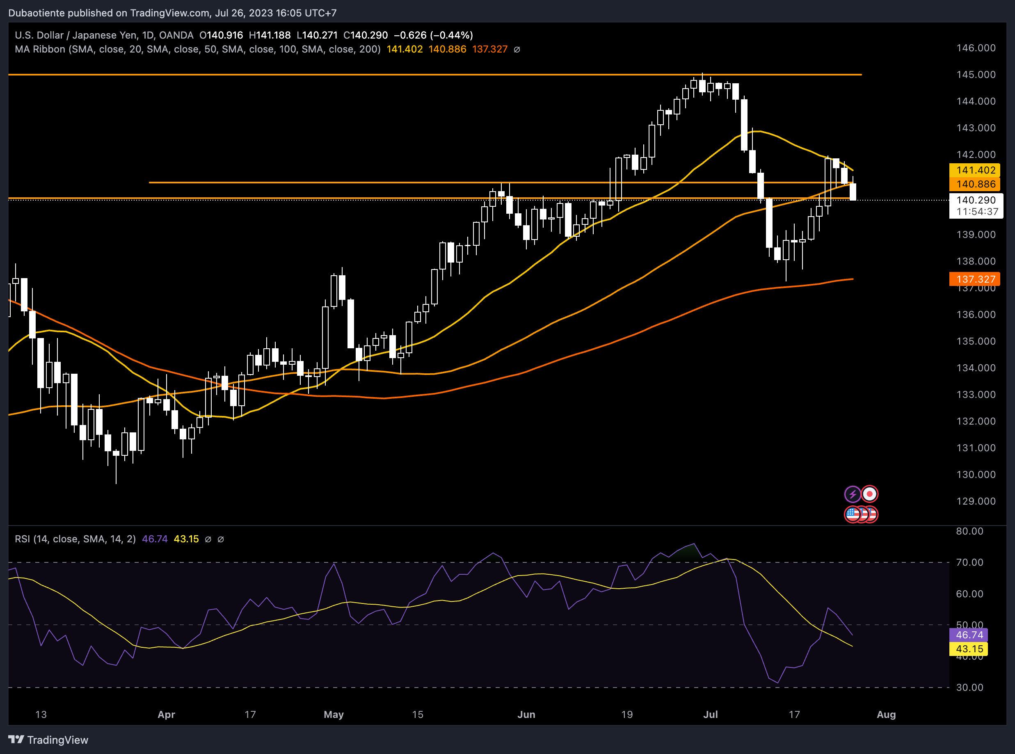Click the L140.271 low value in header
The height and width of the screenshot is (754, 1015).
pyautogui.click(x=317, y=35)
